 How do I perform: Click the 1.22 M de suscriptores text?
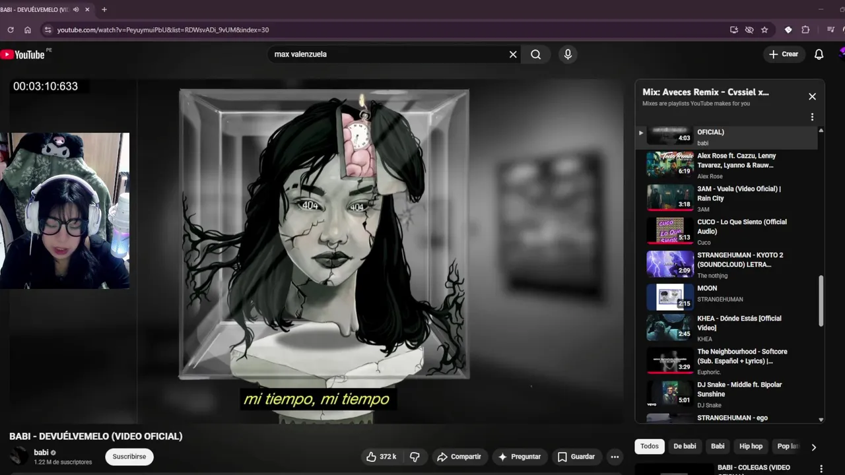tap(63, 462)
